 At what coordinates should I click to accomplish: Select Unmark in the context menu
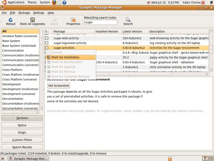click(71, 52)
